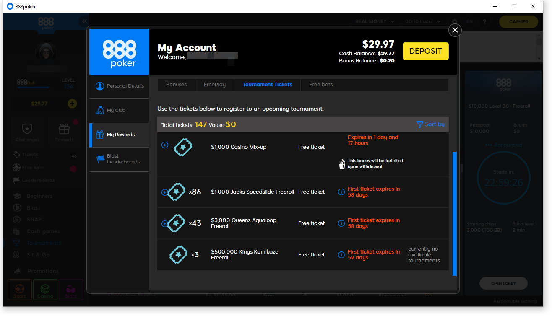Go to Blast in lobby menu

tap(34, 208)
